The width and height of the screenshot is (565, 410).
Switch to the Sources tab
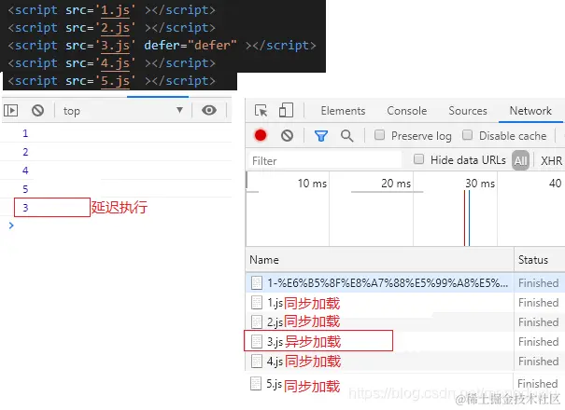[468, 111]
